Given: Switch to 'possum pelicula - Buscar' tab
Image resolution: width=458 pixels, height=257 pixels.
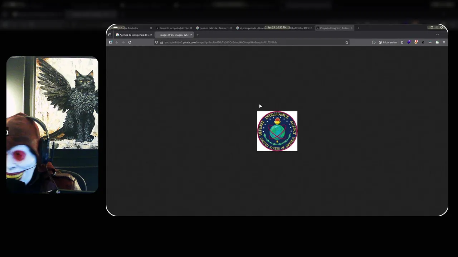Looking at the screenshot, I should (214, 28).
